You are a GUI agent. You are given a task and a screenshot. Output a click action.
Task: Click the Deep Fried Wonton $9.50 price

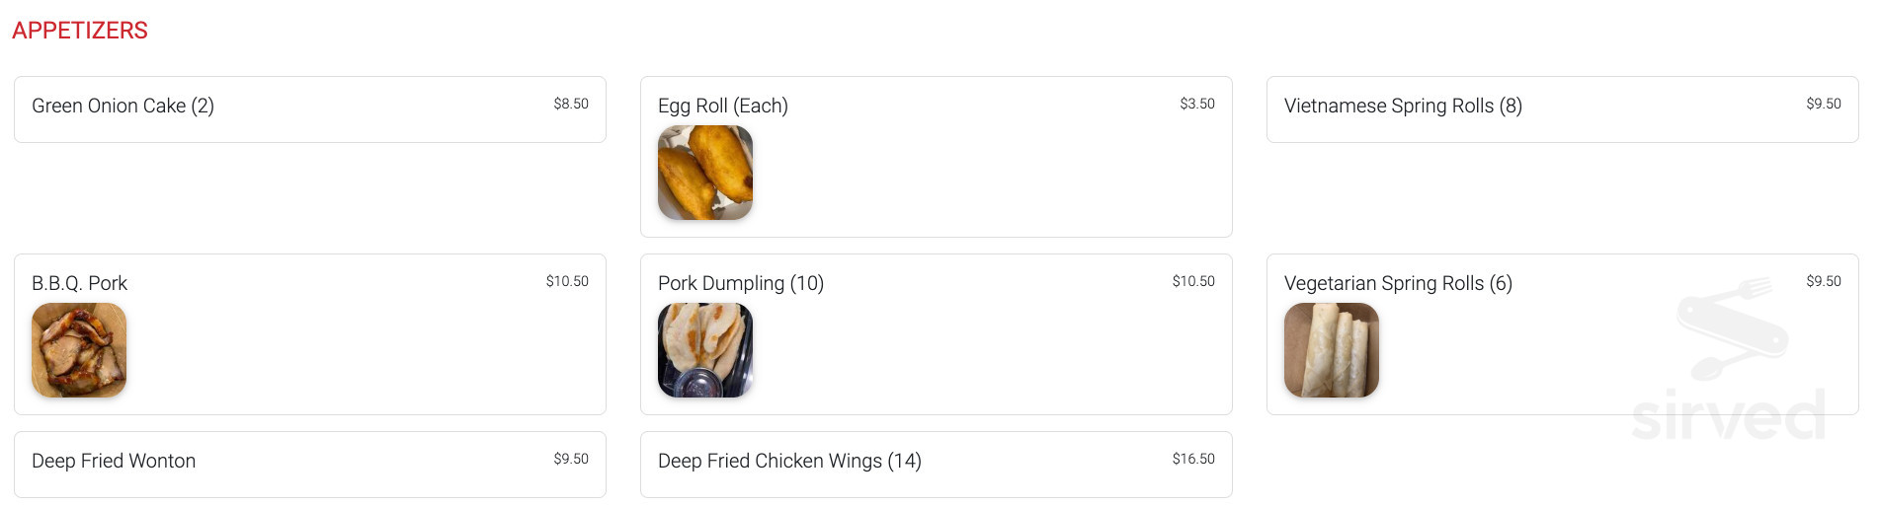570,459
